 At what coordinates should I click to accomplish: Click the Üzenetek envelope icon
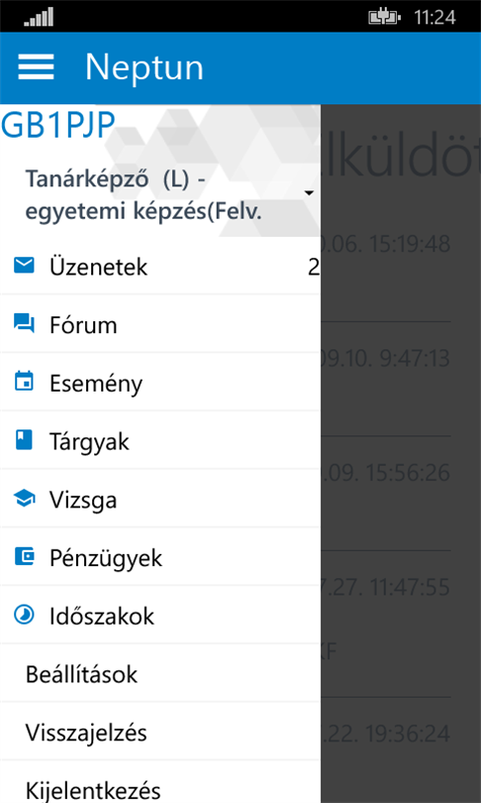click(x=24, y=266)
